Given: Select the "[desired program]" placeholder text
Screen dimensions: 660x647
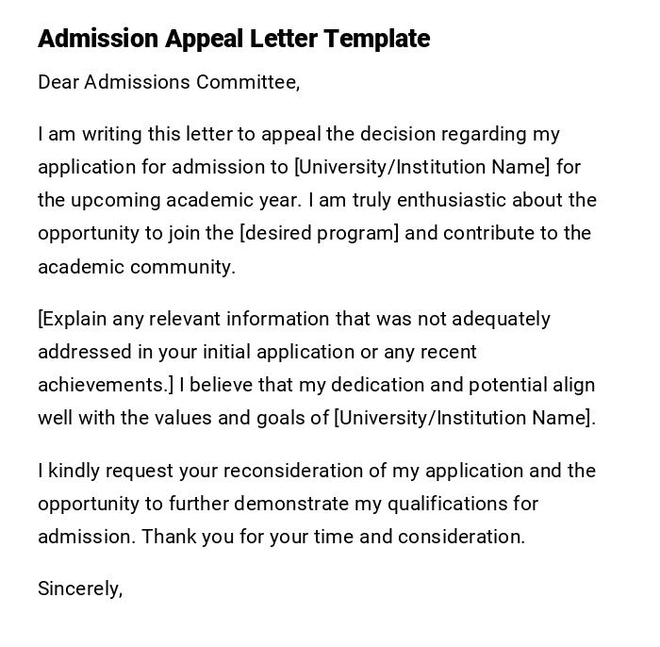Looking at the screenshot, I should pos(320,233).
